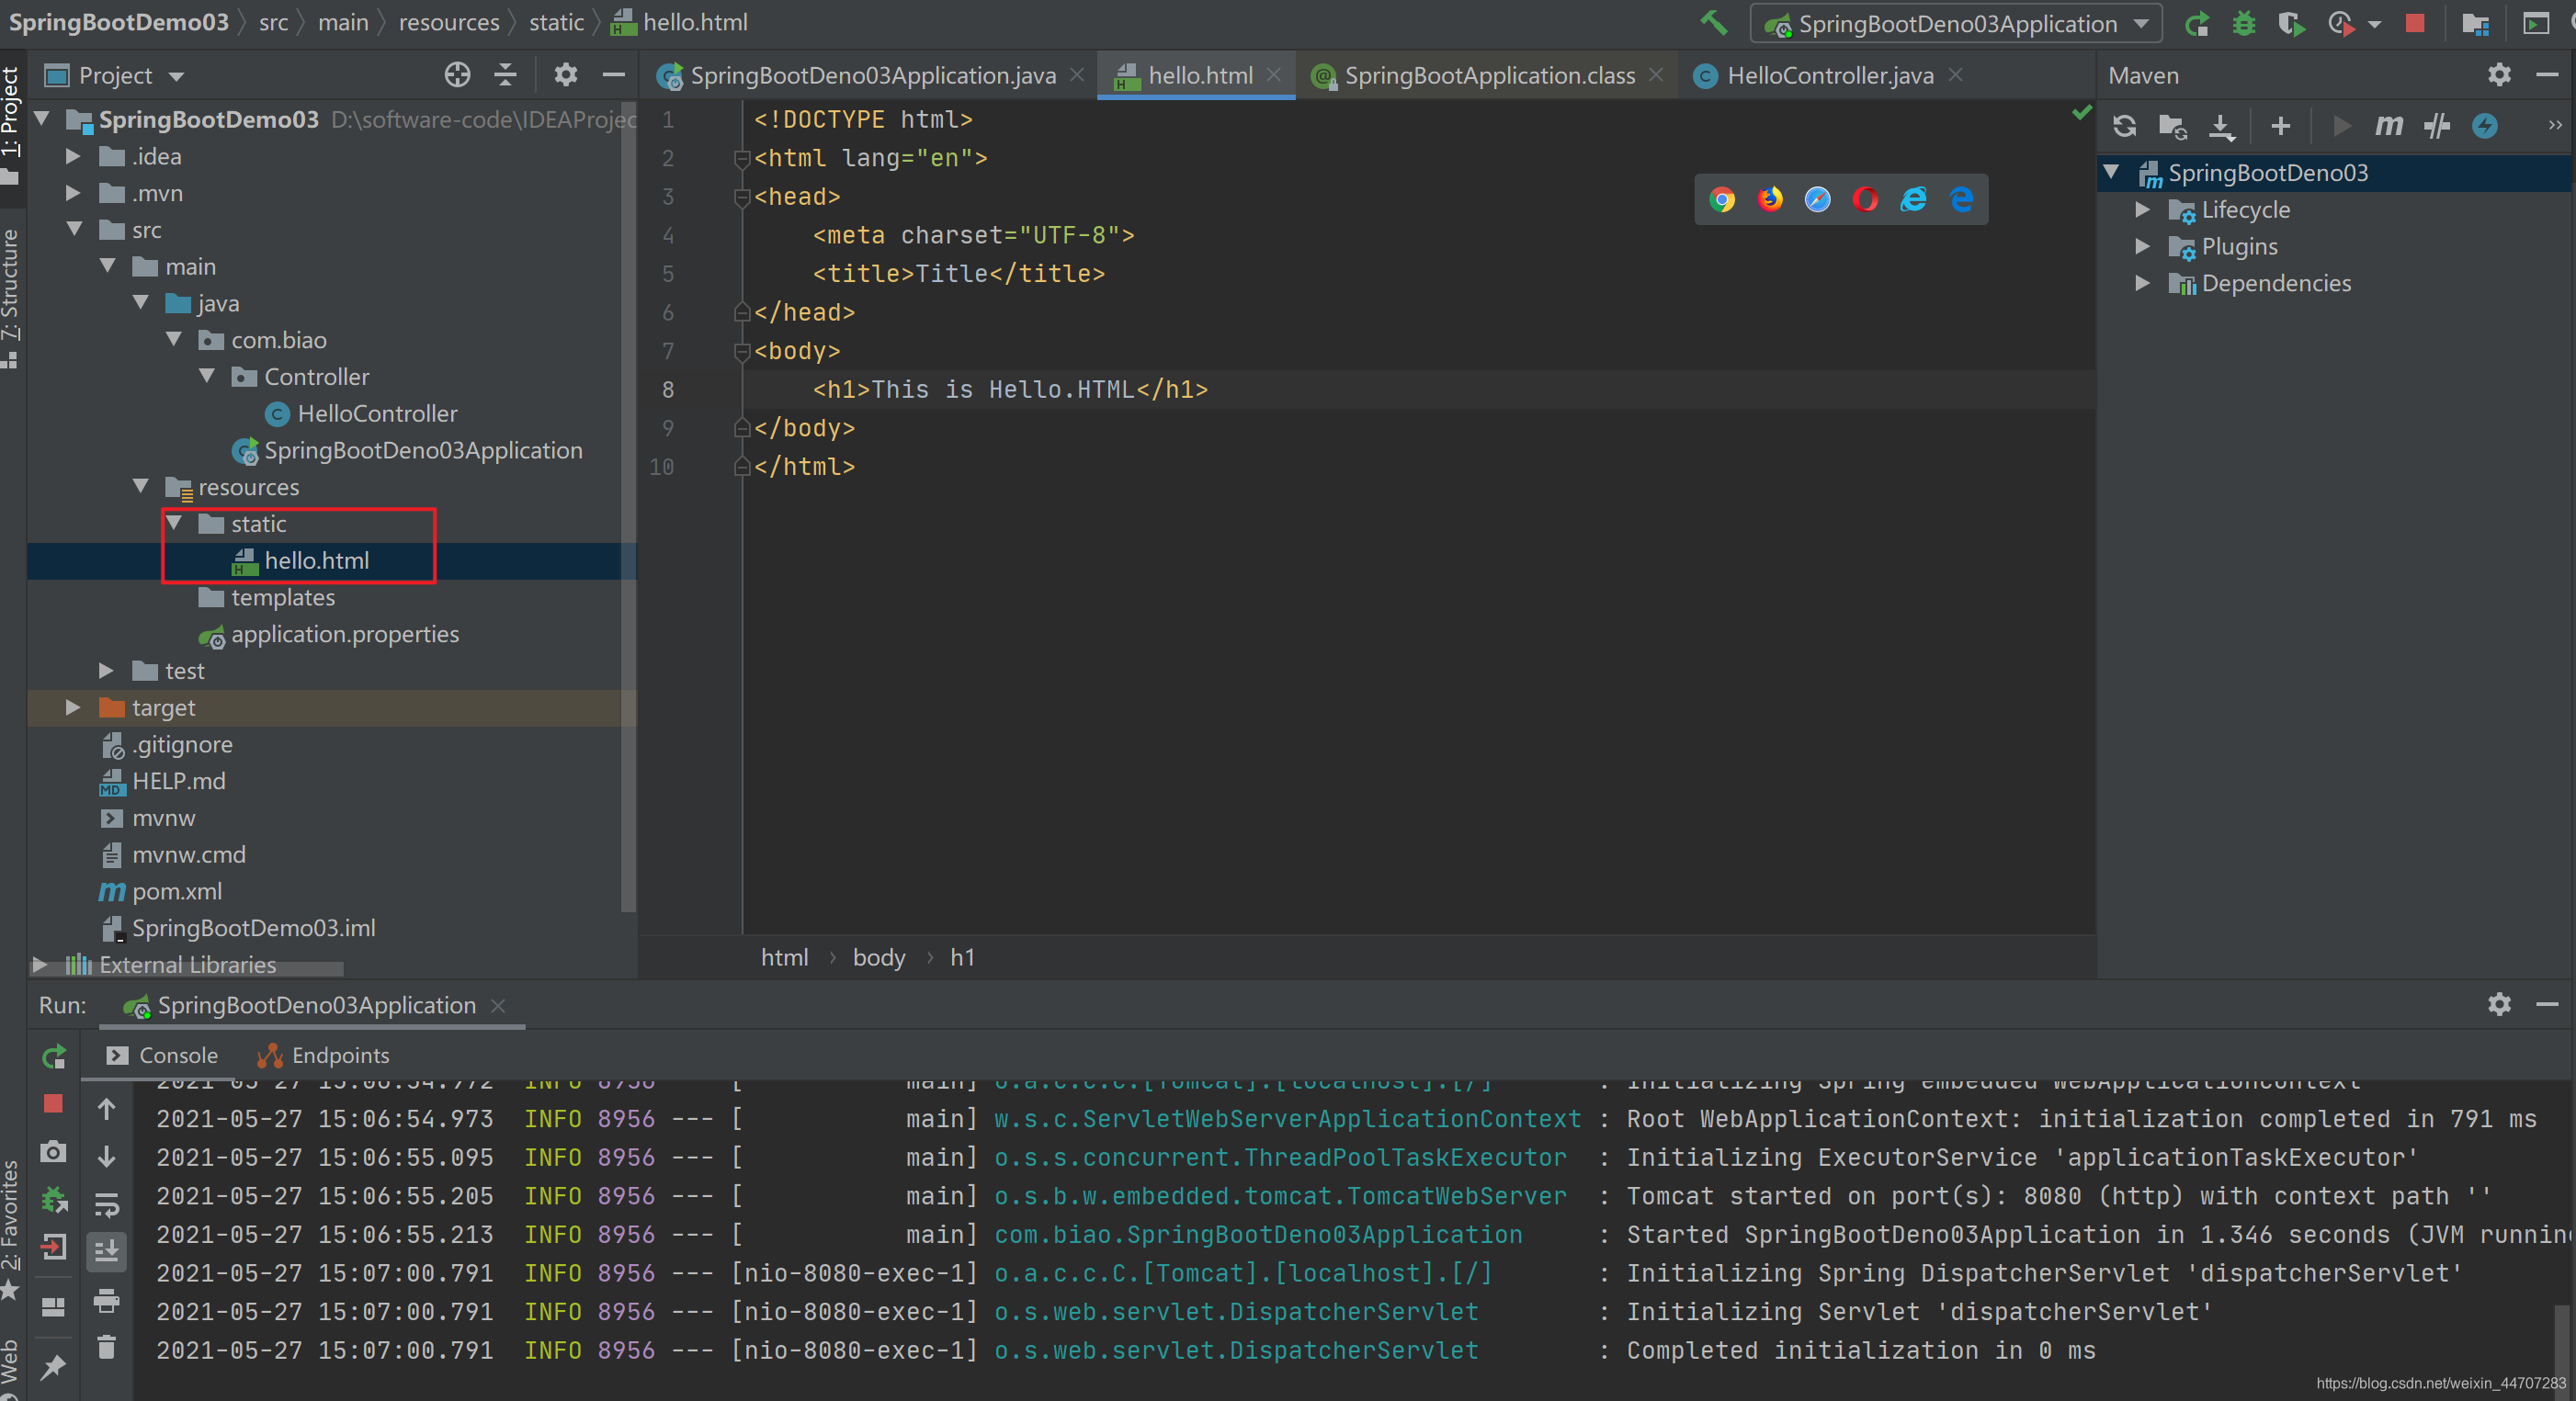Select the Console tab
2576x1401 pixels.
pos(161,1055)
